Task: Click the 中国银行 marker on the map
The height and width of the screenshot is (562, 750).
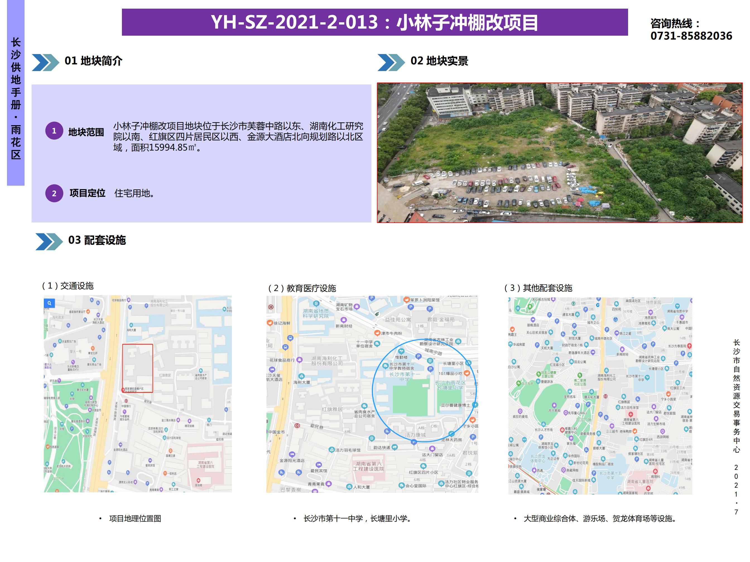Action: coord(126,401)
